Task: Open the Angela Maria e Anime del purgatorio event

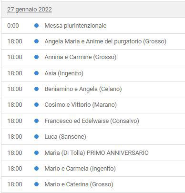Action: (105, 41)
